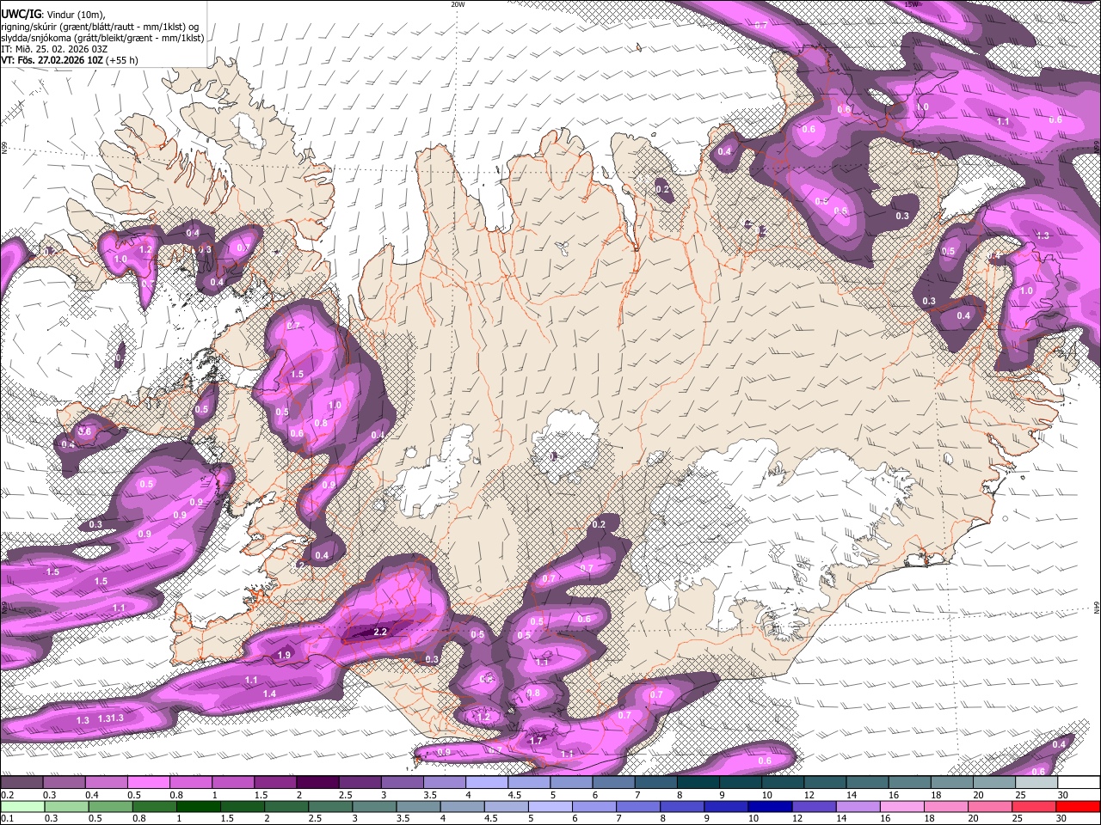
Task: Pick the slate-blue swatch for 6 to 7, purple legend
Action: [613, 783]
